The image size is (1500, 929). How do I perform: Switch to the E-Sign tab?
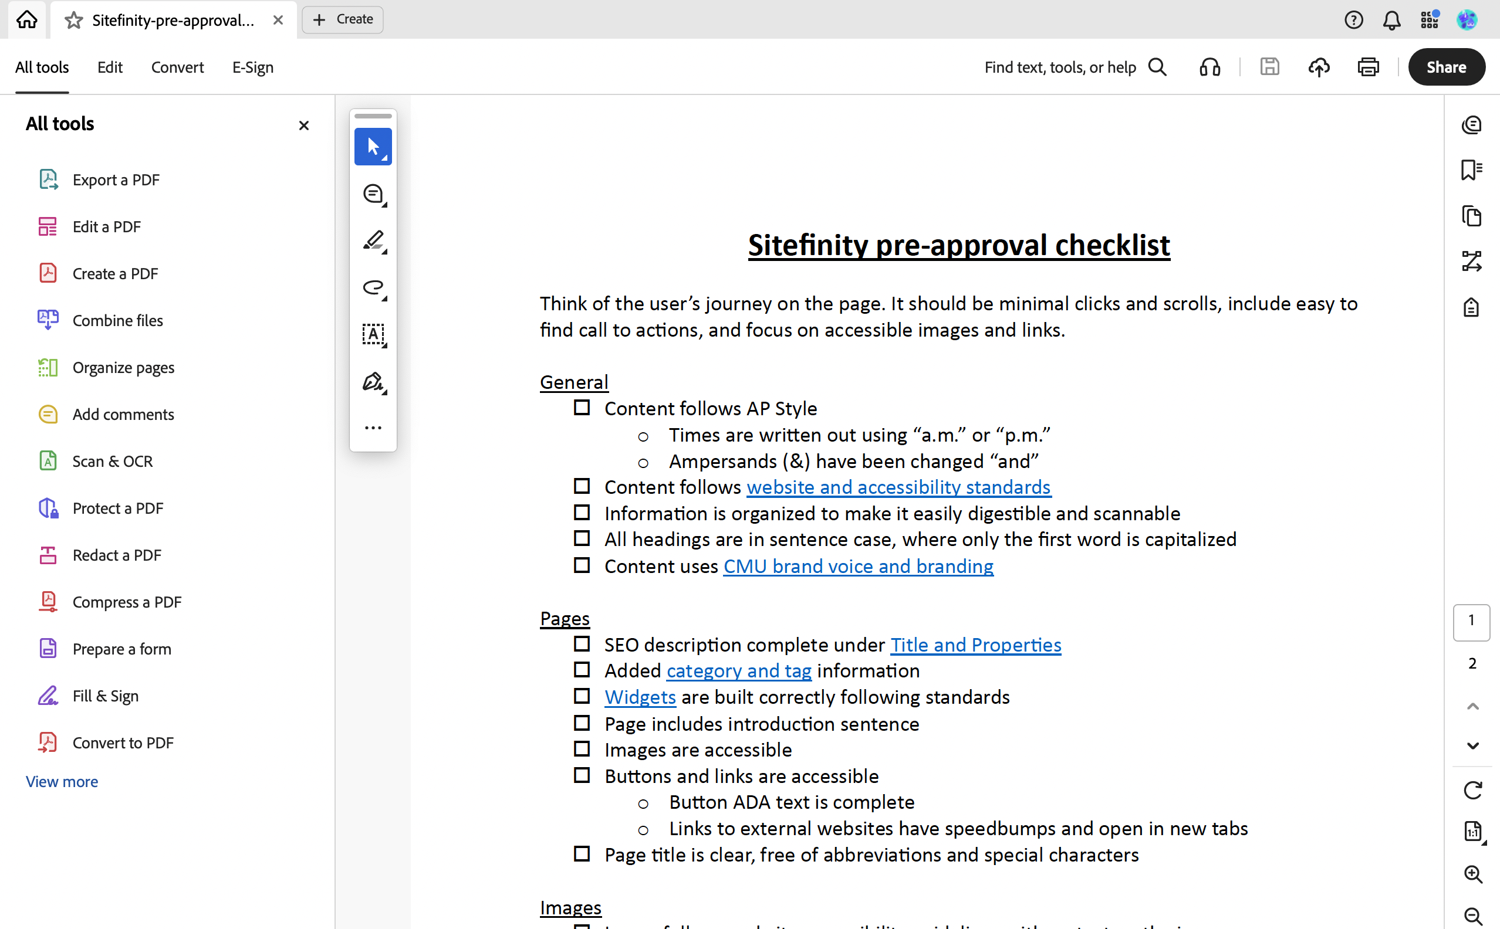pyautogui.click(x=252, y=67)
